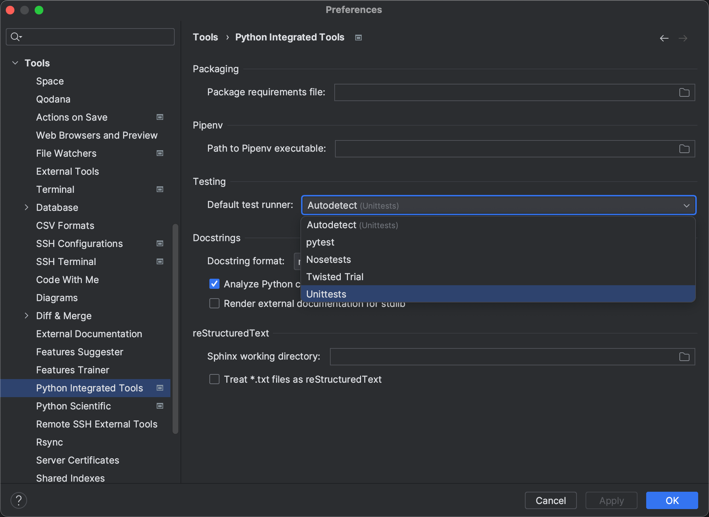This screenshot has height=517, width=709.
Task: Expand the Diff & Merge node
Action: point(26,316)
